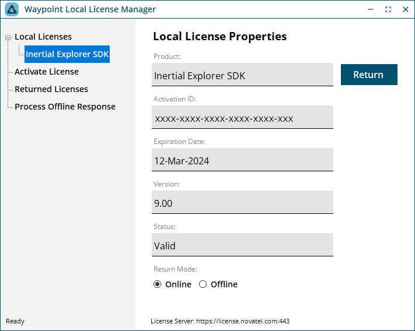The image size is (415, 331).
Task: Click the Return button
Action: [369, 75]
